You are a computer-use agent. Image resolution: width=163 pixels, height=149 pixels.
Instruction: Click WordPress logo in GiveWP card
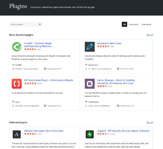[x=45, y=69]
